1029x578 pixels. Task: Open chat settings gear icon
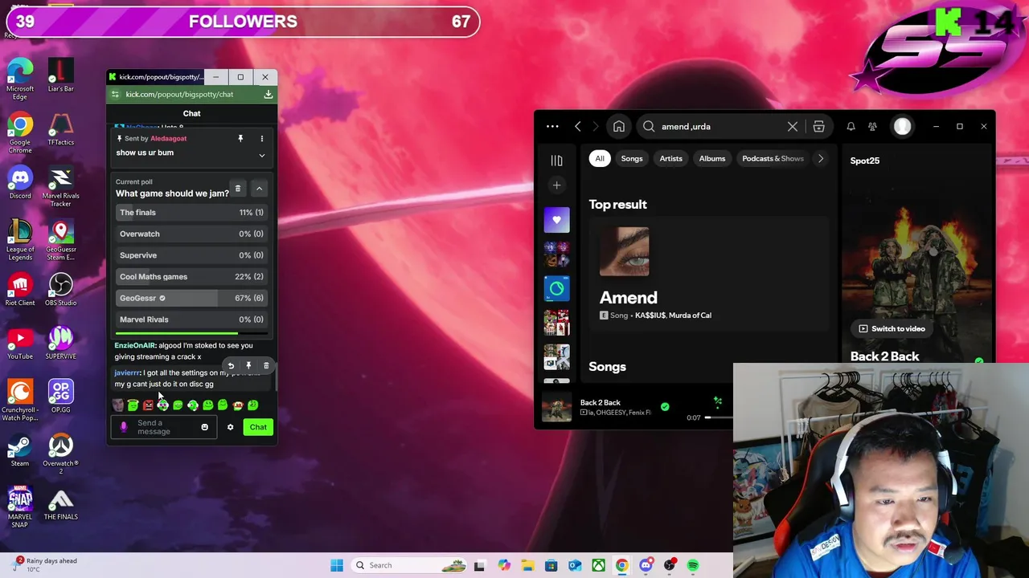click(230, 427)
